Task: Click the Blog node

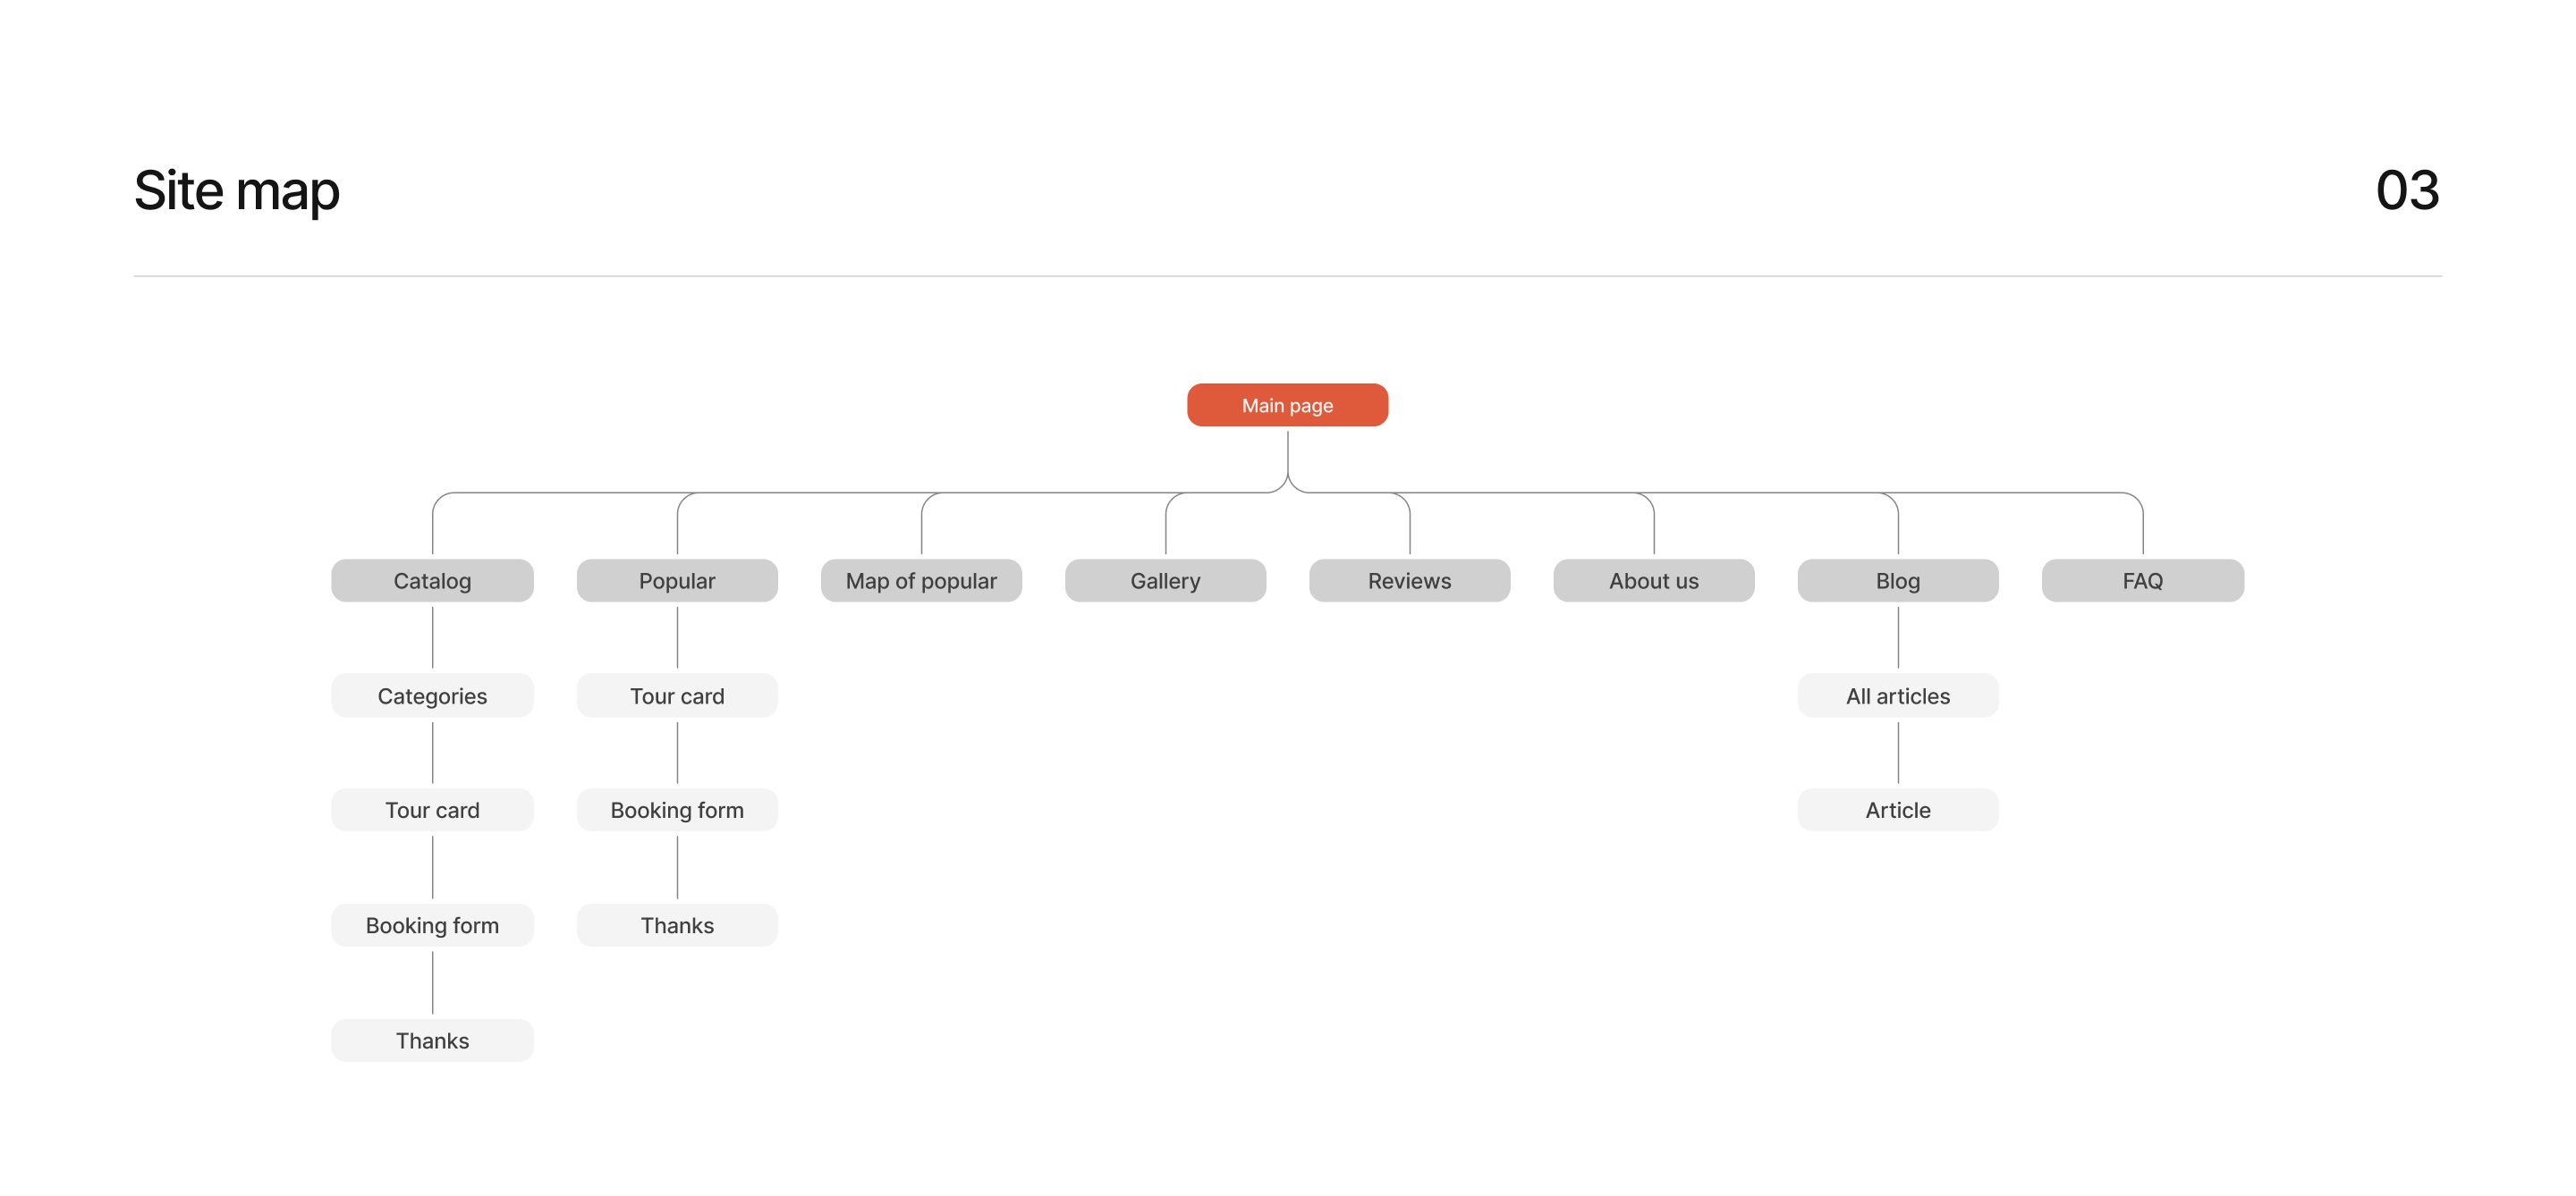Action: click(1897, 580)
